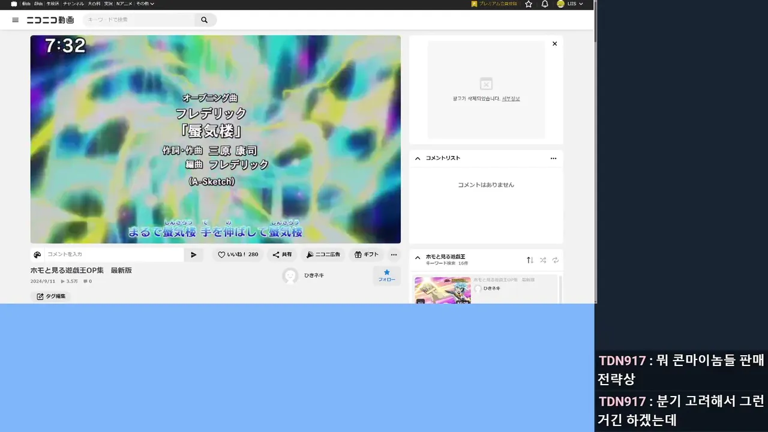The height and width of the screenshot is (432, 768).
Task: Focus the keyword search field
Action: [139, 20]
